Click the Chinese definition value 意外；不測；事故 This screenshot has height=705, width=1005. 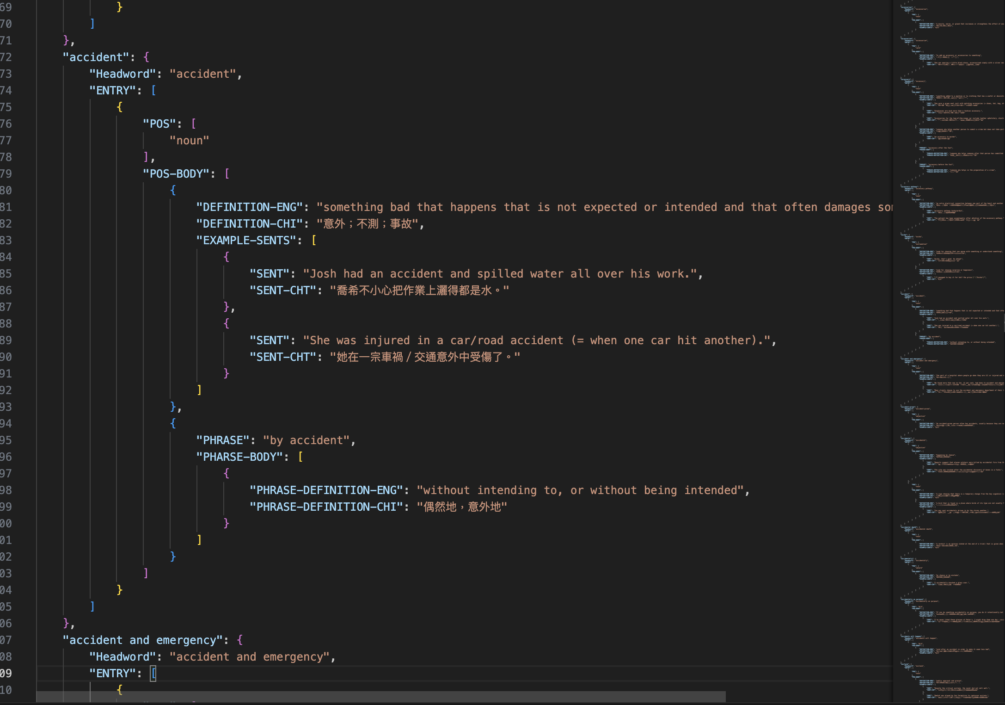[368, 224]
